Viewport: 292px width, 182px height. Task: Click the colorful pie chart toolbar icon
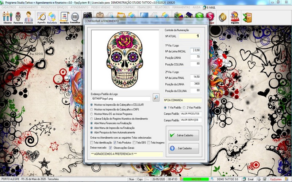pos(178,15)
